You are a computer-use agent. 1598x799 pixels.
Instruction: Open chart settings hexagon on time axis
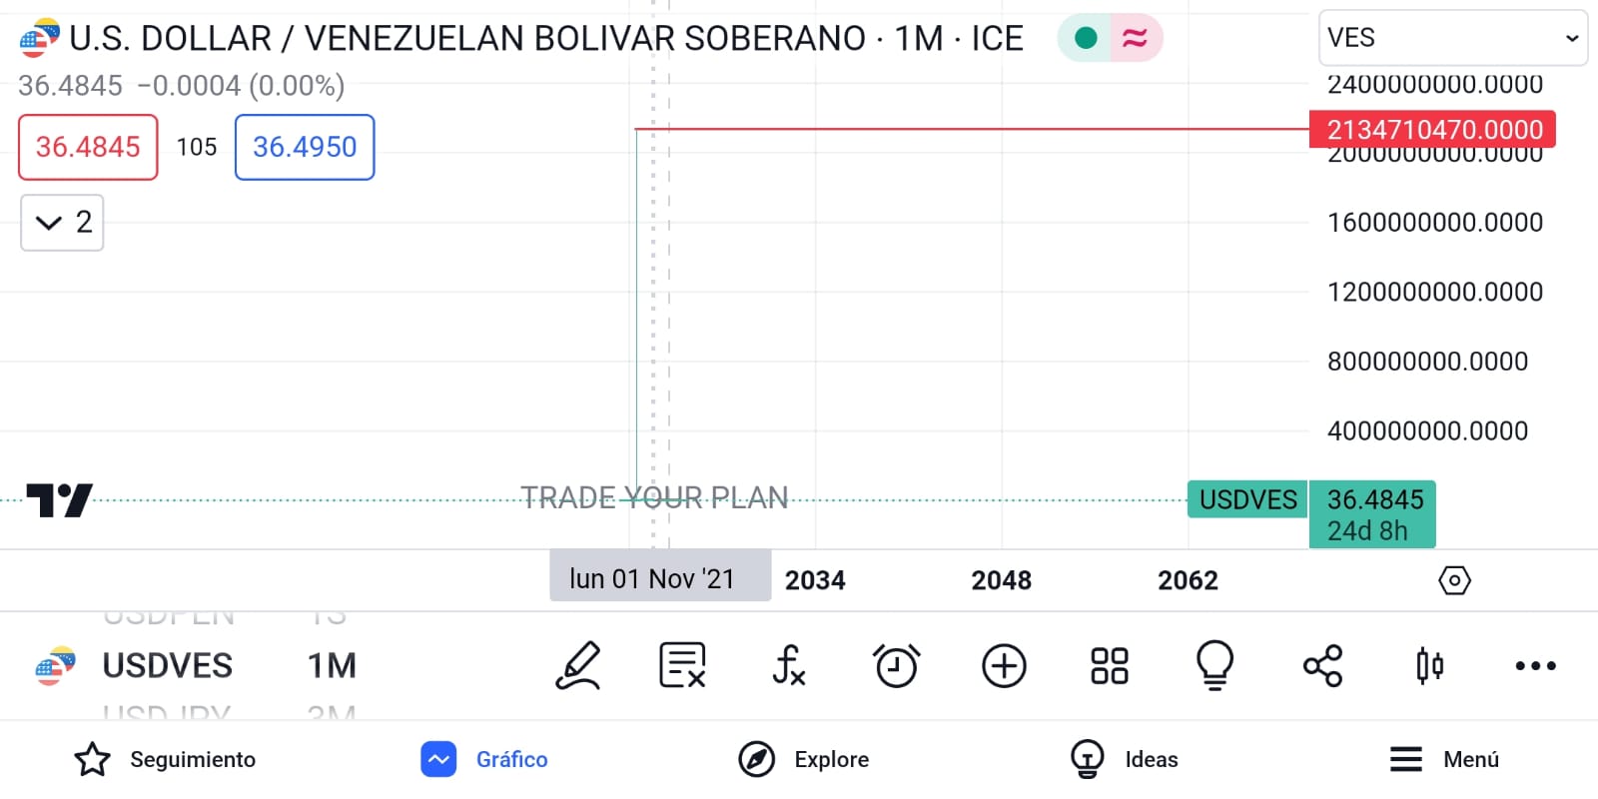1454,580
